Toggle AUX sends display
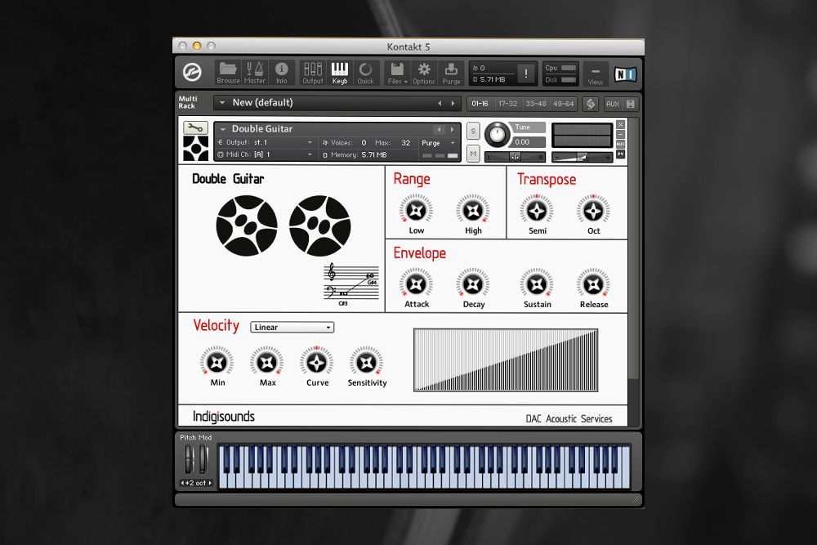This screenshot has width=817, height=545. (x=613, y=104)
